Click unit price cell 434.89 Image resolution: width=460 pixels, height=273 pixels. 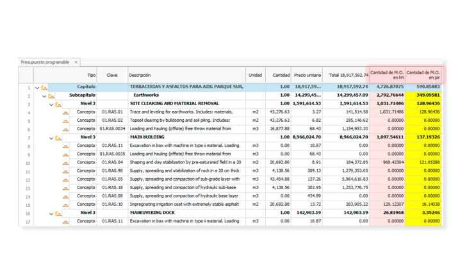coord(307,196)
